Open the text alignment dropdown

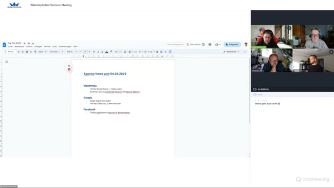point(130,52)
